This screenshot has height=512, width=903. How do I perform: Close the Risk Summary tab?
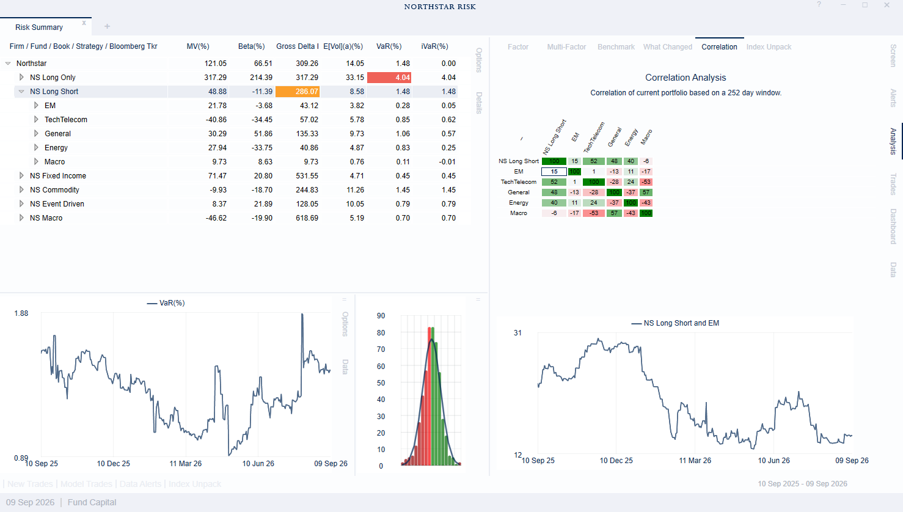pos(84,23)
